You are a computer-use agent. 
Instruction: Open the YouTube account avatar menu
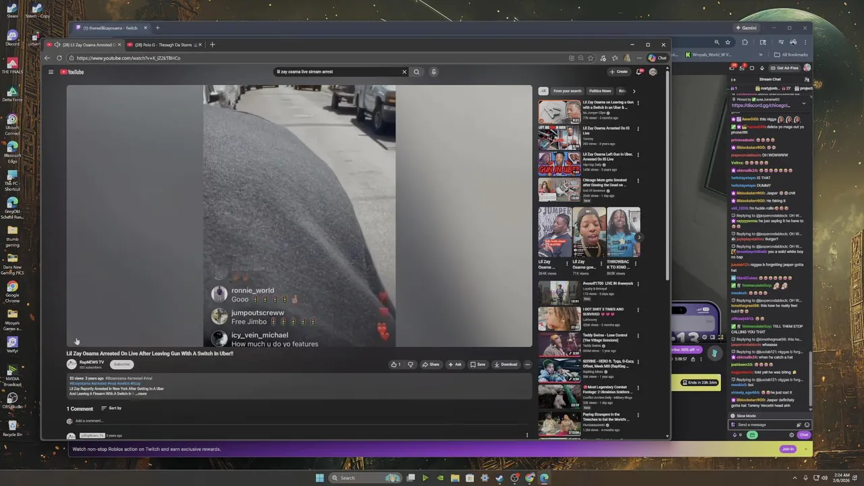[x=653, y=72]
